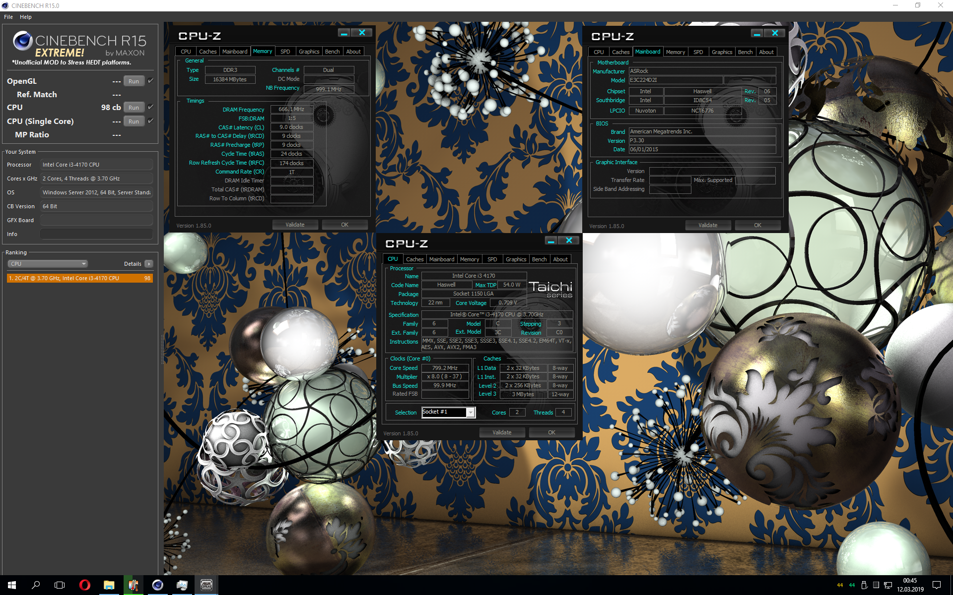Open network status tray icon

pos(888,586)
